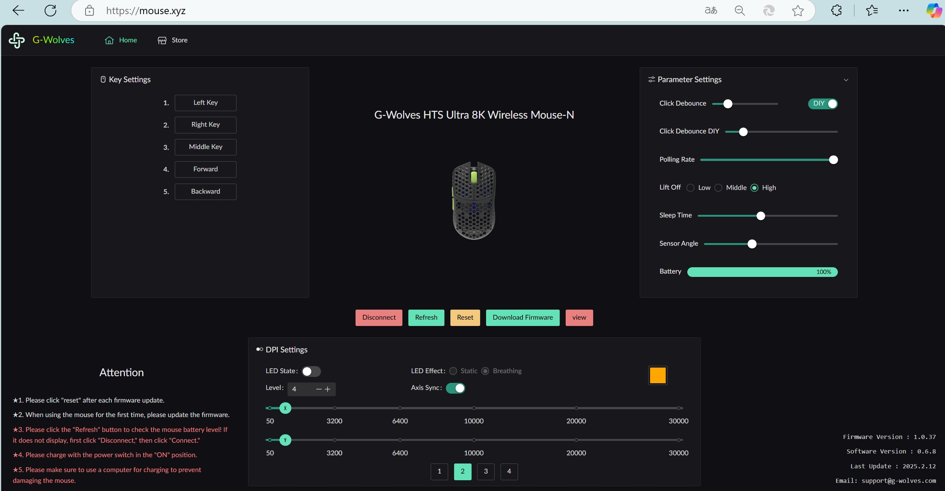Click the Sensor Angle slider handle
The width and height of the screenshot is (945, 491).
(752, 244)
